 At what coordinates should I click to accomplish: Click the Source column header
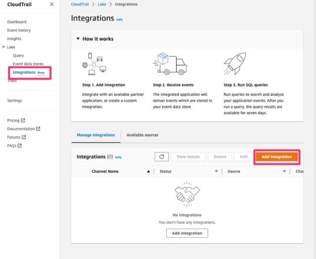click(234, 171)
